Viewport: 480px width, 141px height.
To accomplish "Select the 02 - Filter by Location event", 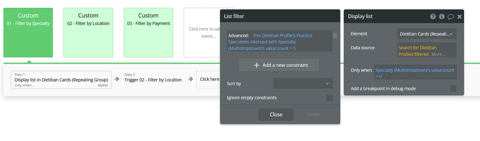I will point(88,32).
